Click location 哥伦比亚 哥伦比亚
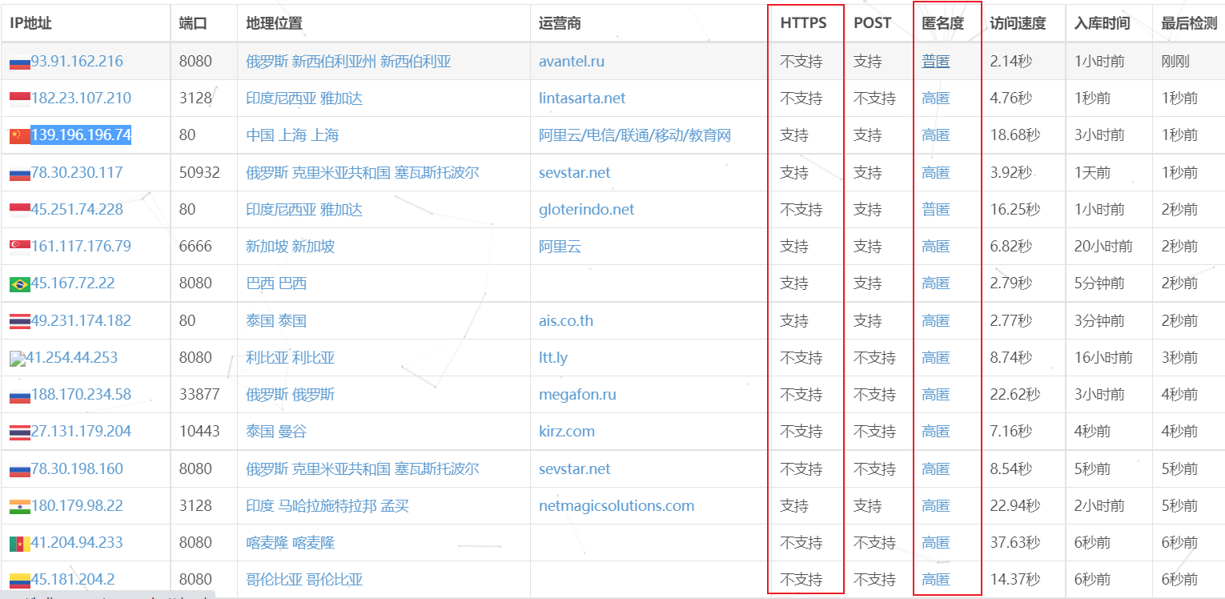Image resolution: width=1225 pixels, height=599 pixels. click(304, 579)
